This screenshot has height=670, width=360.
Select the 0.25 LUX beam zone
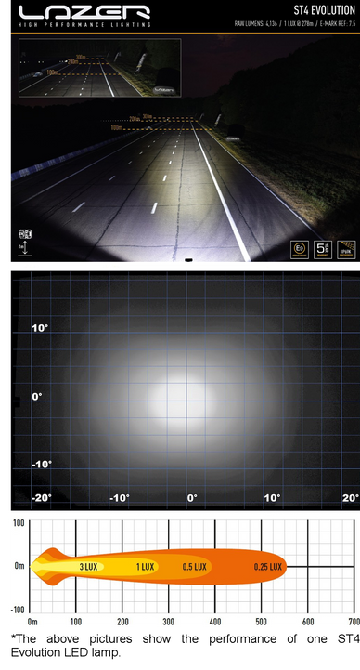tap(268, 567)
